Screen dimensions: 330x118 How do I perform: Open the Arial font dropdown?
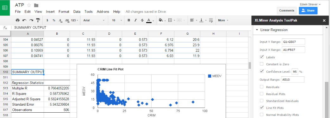coord(94,21)
